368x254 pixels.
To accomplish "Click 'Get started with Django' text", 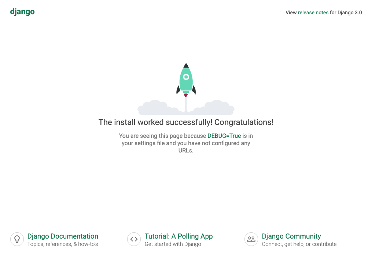I will click(173, 244).
